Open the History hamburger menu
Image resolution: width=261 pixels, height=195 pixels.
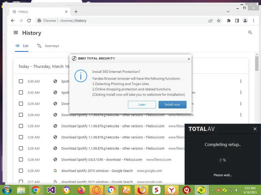tap(16, 32)
